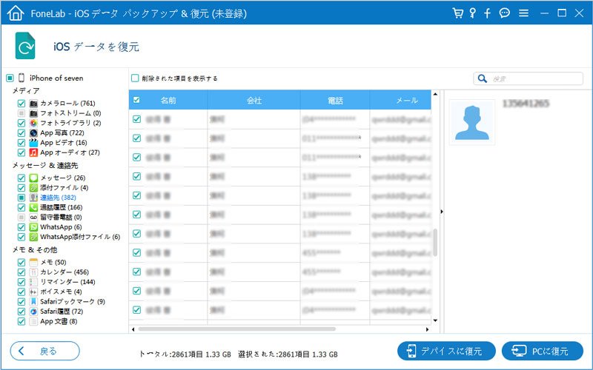Enable 削除された項目を表示する checkbox
This screenshot has width=593, height=370.
click(x=135, y=78)
